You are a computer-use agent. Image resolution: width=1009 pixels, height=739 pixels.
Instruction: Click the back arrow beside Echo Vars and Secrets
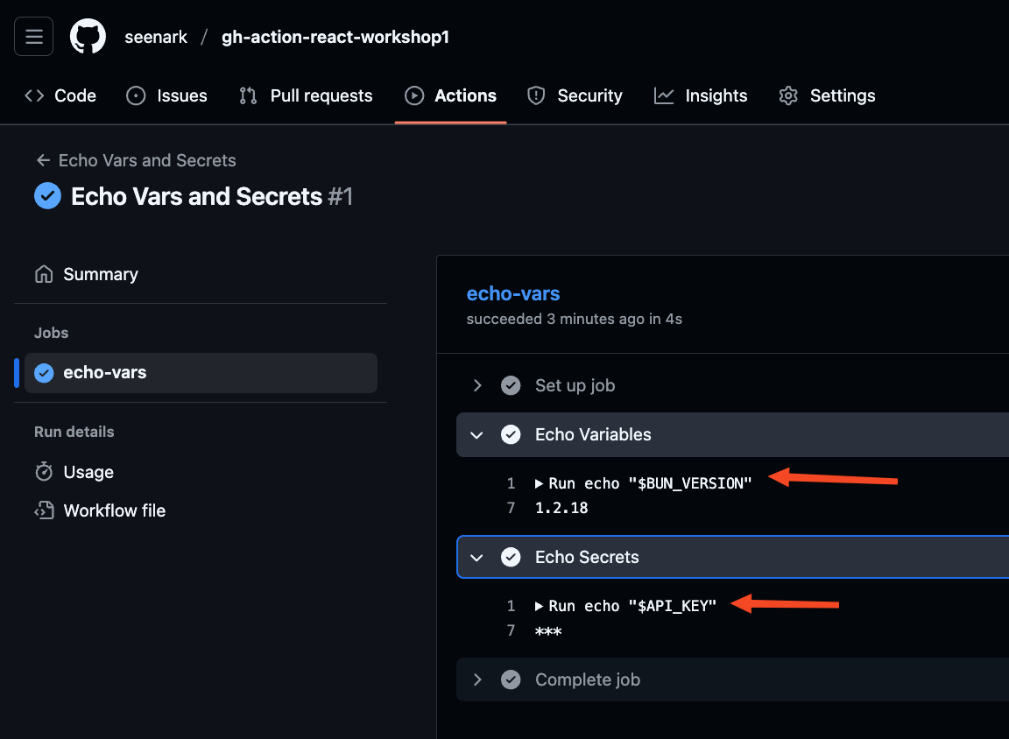(x=41, y=160)
